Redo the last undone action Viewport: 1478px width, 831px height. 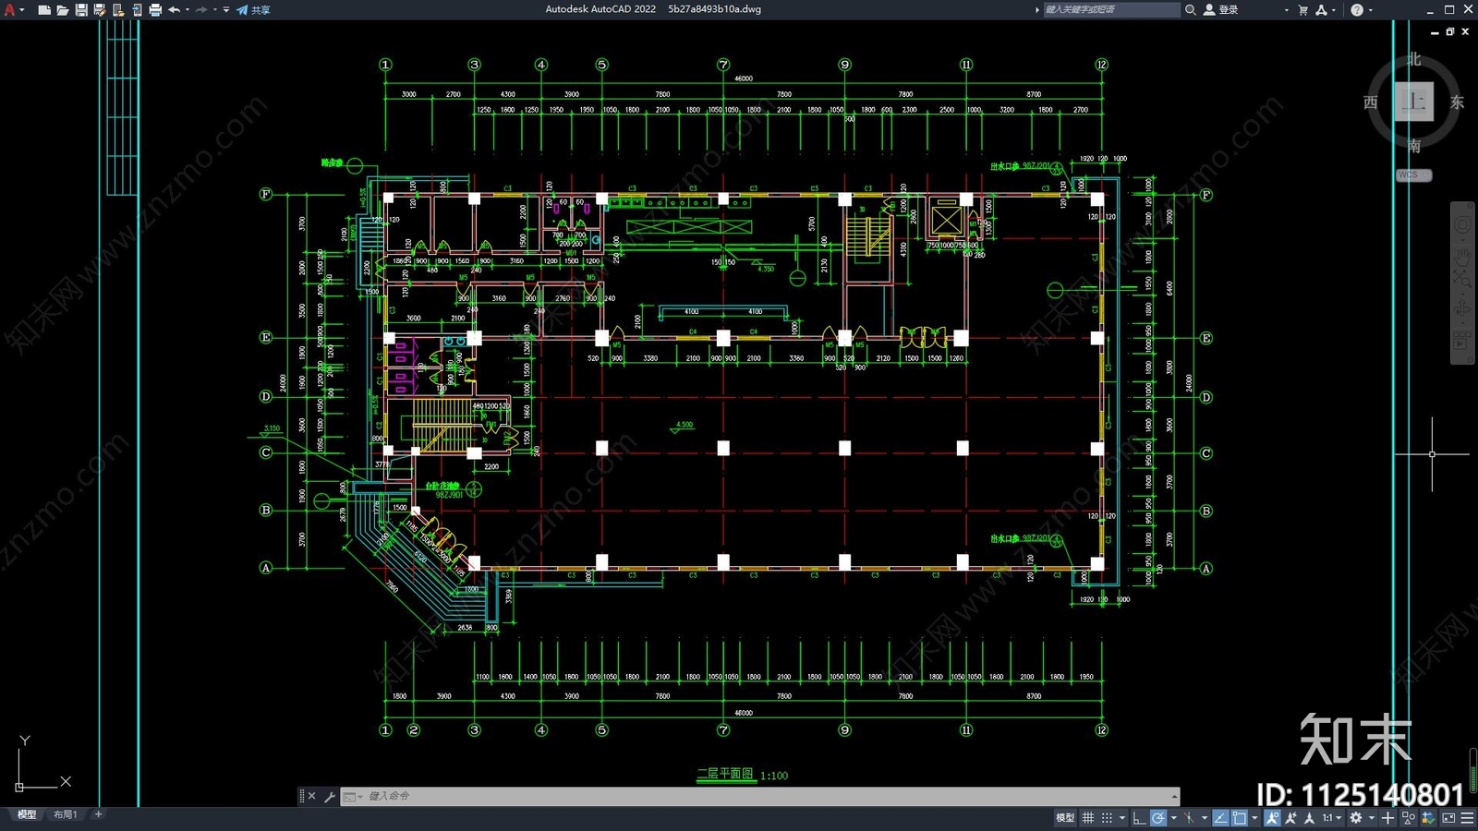coord(201,9)
